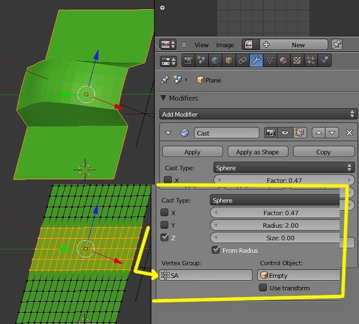The width and height of the screenshot is (359, 324).
Task: Enable the X axis checkbox in highlighted panel
Action: [164, 213]
